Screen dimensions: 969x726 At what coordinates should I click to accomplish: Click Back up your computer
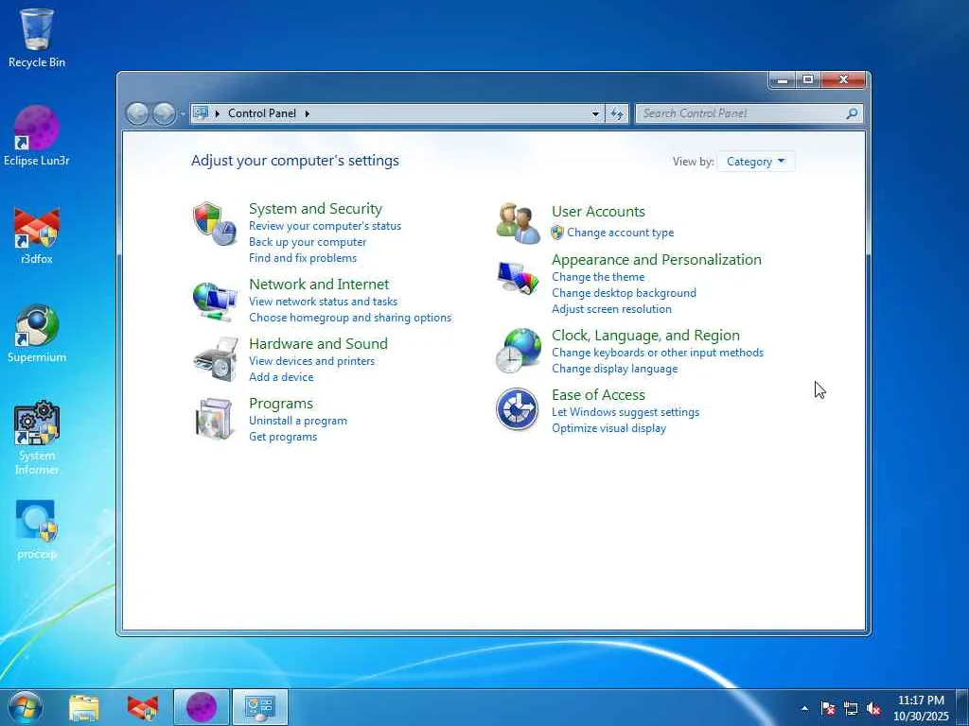308,242
